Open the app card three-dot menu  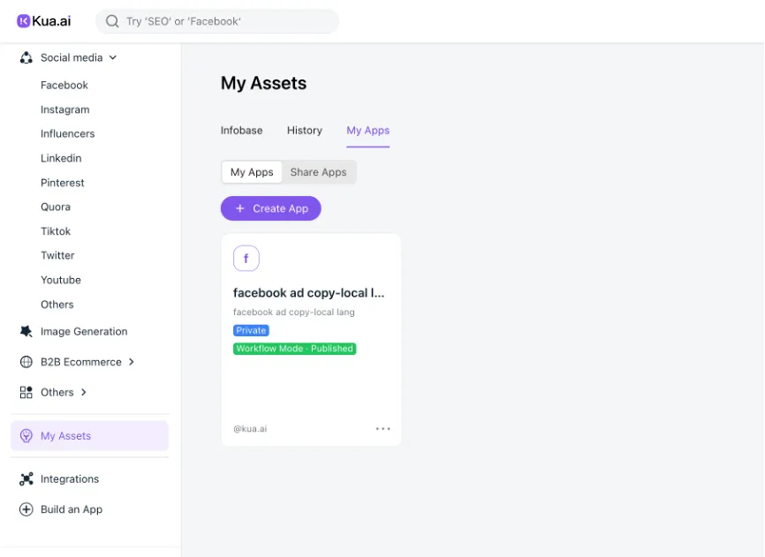pyautogui.click(x=382, y=429)
